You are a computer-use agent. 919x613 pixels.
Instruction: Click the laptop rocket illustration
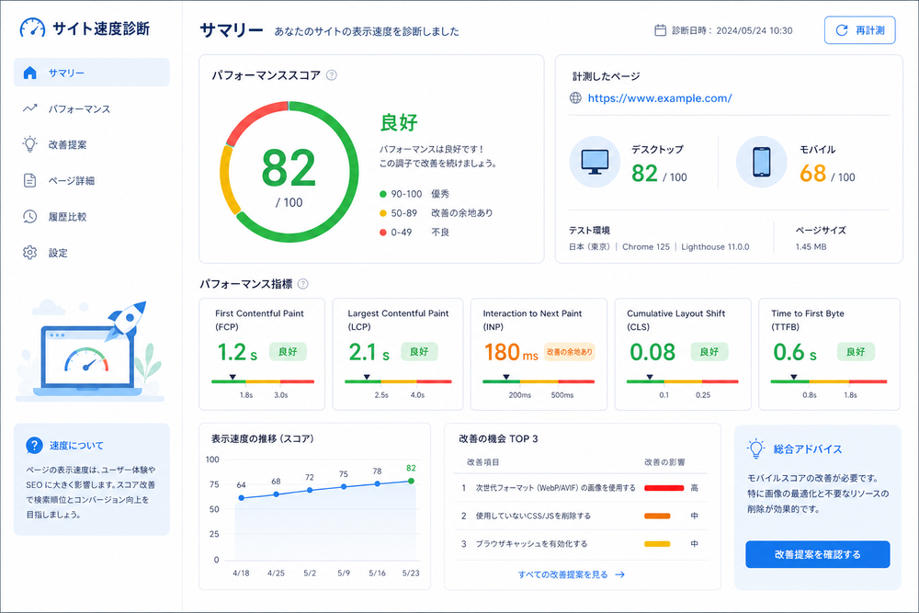point(90,350)
